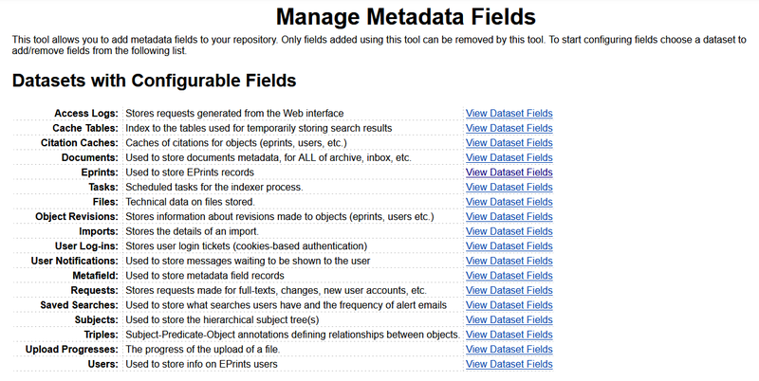The width and height of the screenshot is (759, 381).
Task: Open View Dataset Fields for Access Logs
Action: point(509,114)
